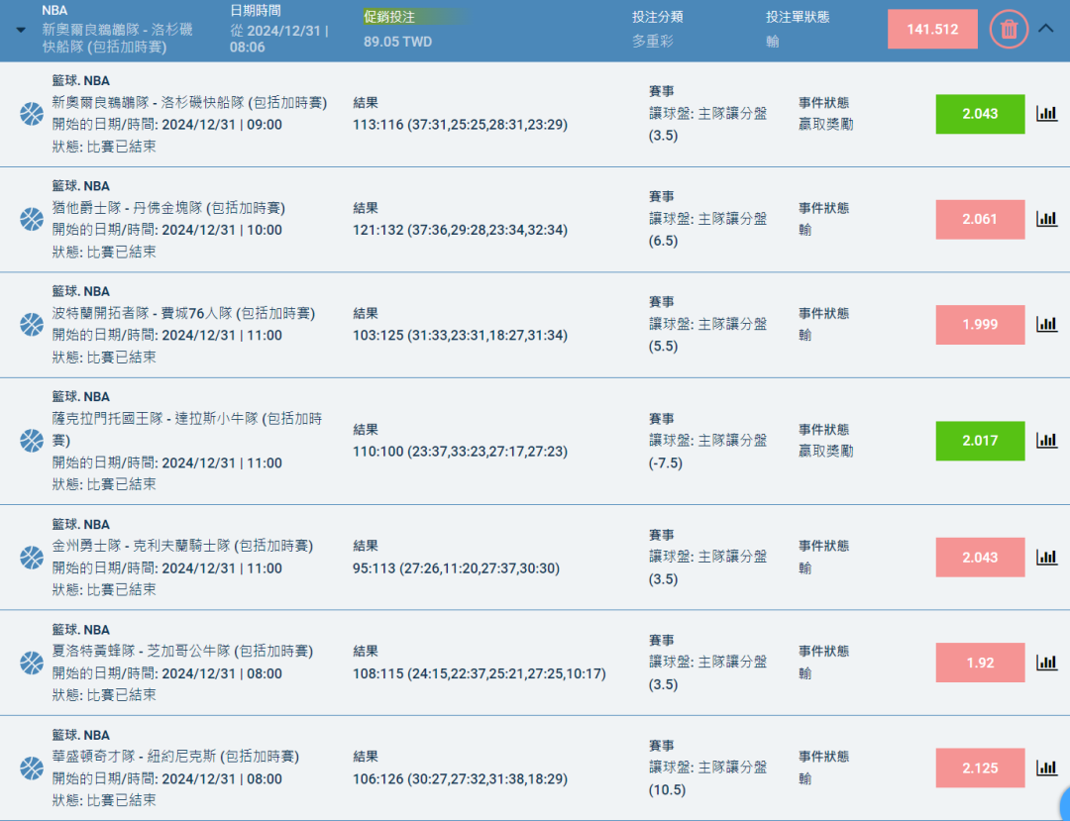
Task: Click result score 95:113 text
Action: (456, 568)
